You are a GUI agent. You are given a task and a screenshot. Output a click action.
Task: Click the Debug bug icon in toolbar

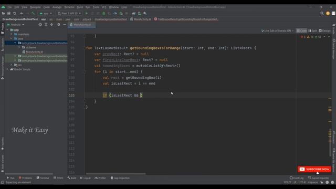coord(104,13)
